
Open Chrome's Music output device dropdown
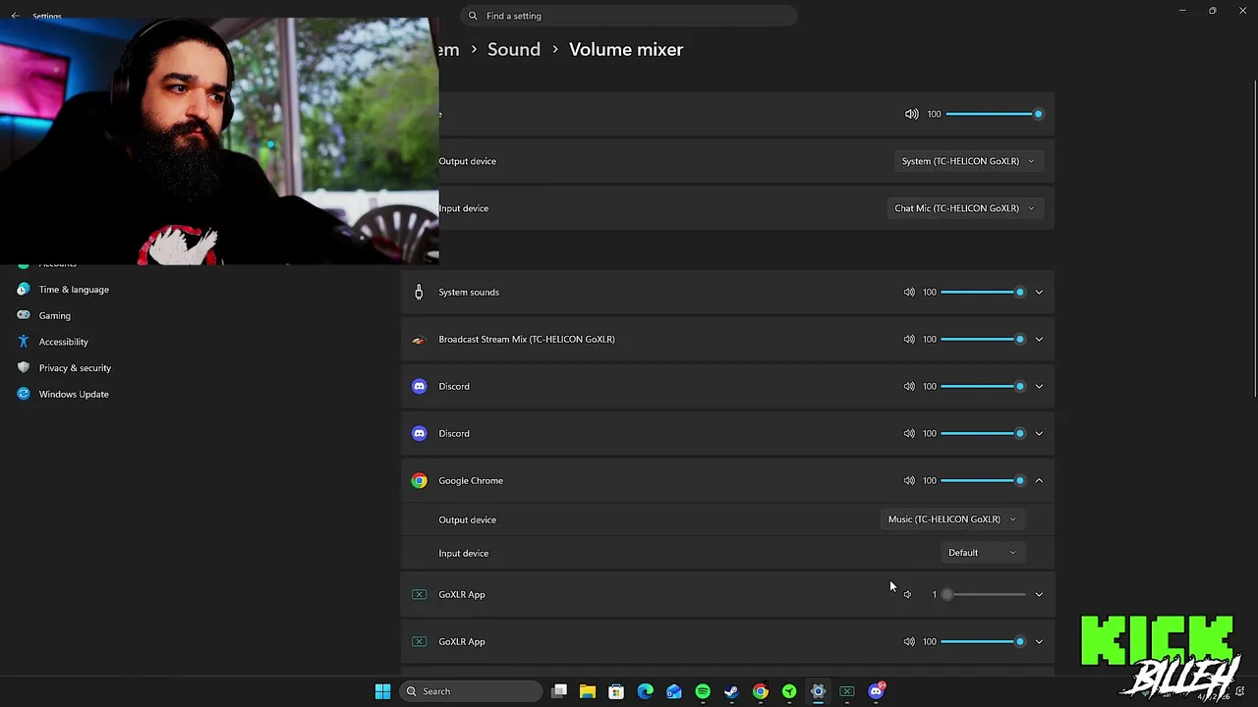(951, 519)
